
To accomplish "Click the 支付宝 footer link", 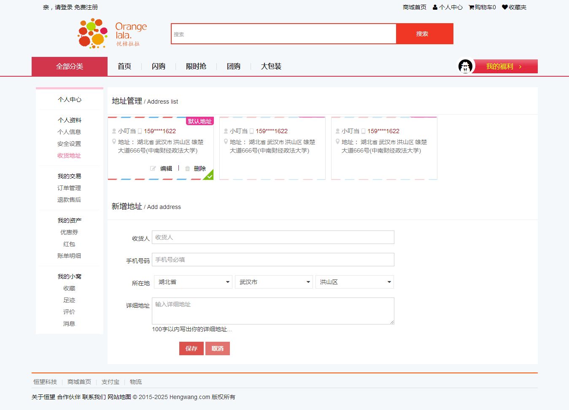I will tap(111, 382).
